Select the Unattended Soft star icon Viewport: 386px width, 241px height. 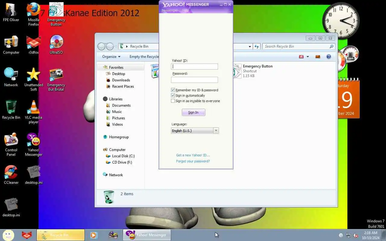click(33, 79)
